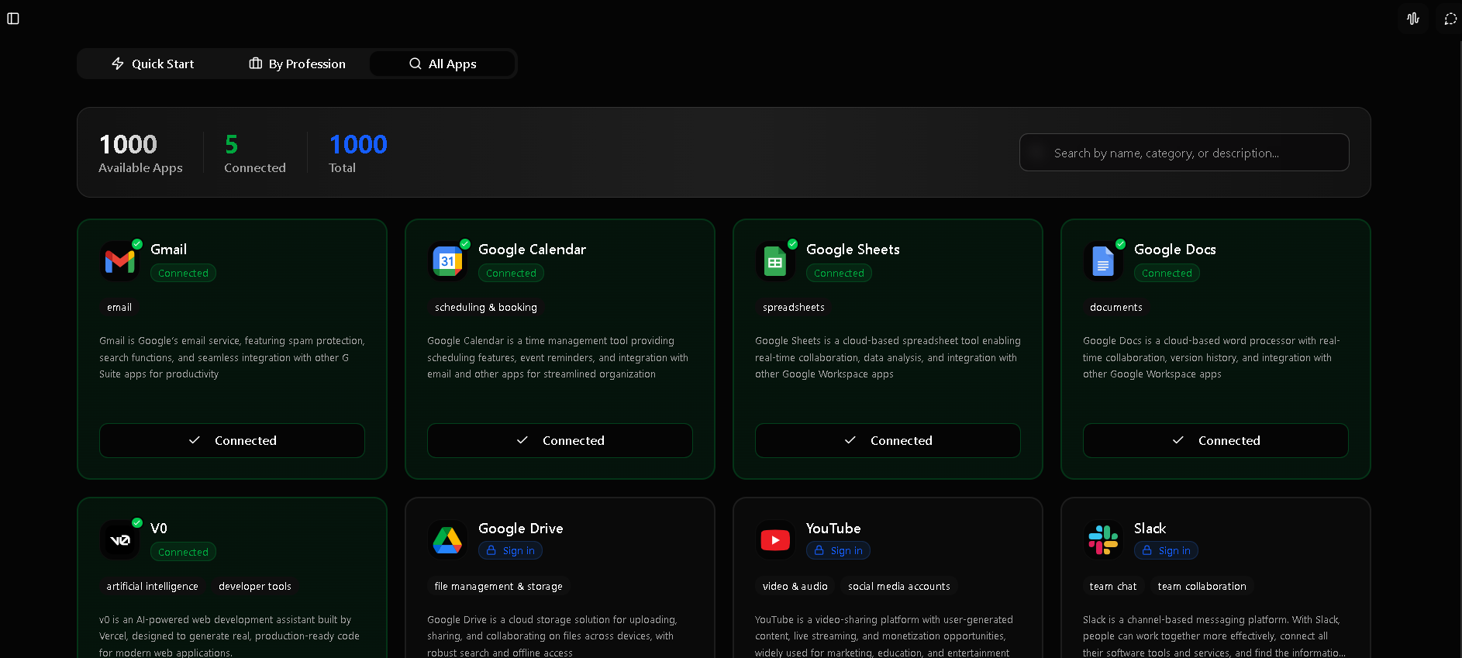Viewport: 1462px width, 658px height.
Task: Click Google Docs' Connected button
Action: [1215, 440]
